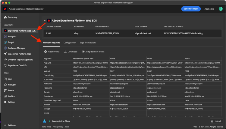Click 'Jump to most recent' label
This screenshot has height=129, width=226.
tap(95, 52)
